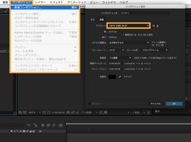Open the エフェクト menu
This screenshot has height=142, width=191.
pos(57,2)
